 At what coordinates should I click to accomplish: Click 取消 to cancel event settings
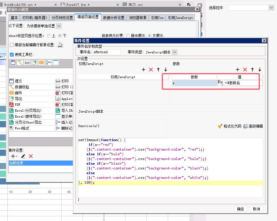point(257,209)
